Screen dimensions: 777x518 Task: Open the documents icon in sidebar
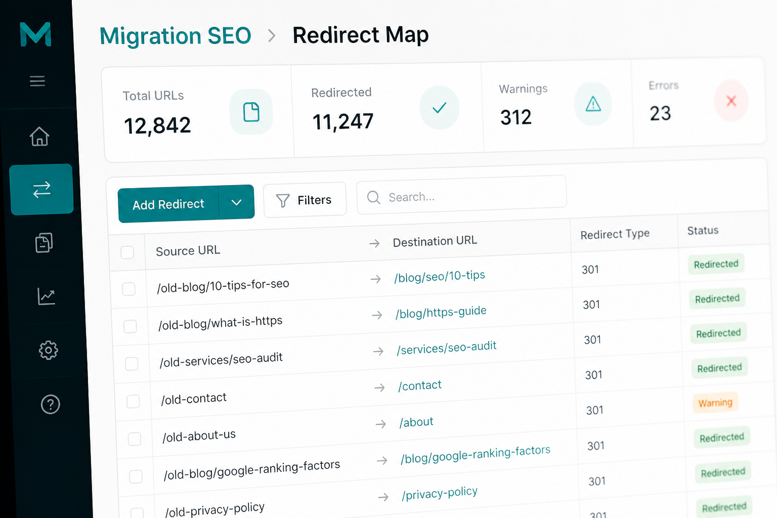(x=44, y=243)
